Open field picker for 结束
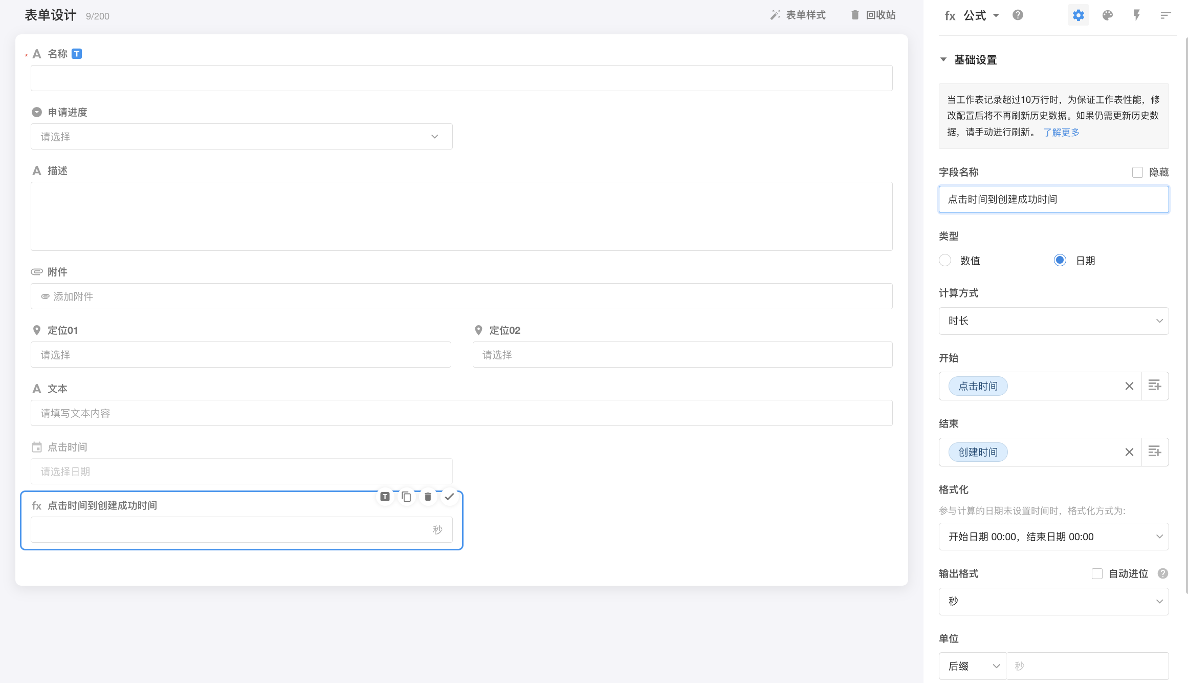The image size is (1188, 683). (1155, 452)
